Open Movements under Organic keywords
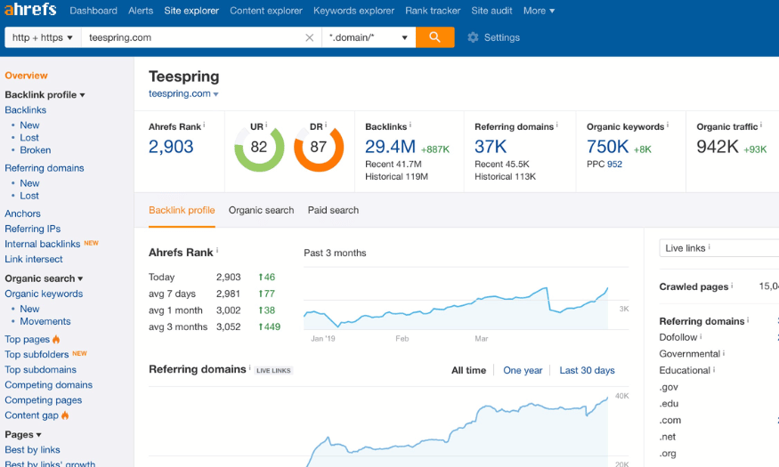This screenshot has width=779, height=467. pos(45,322)
